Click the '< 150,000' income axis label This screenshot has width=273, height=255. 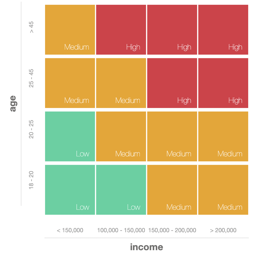click(70, 230)
